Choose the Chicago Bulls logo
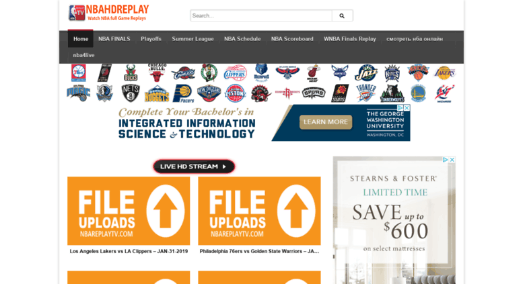 point(157,73)
